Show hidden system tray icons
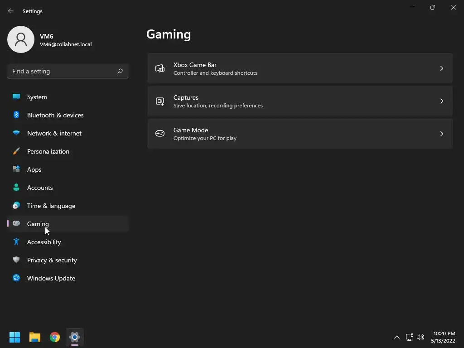The width and height of the screenshot is (464, 348). click(x=397, y=337)
